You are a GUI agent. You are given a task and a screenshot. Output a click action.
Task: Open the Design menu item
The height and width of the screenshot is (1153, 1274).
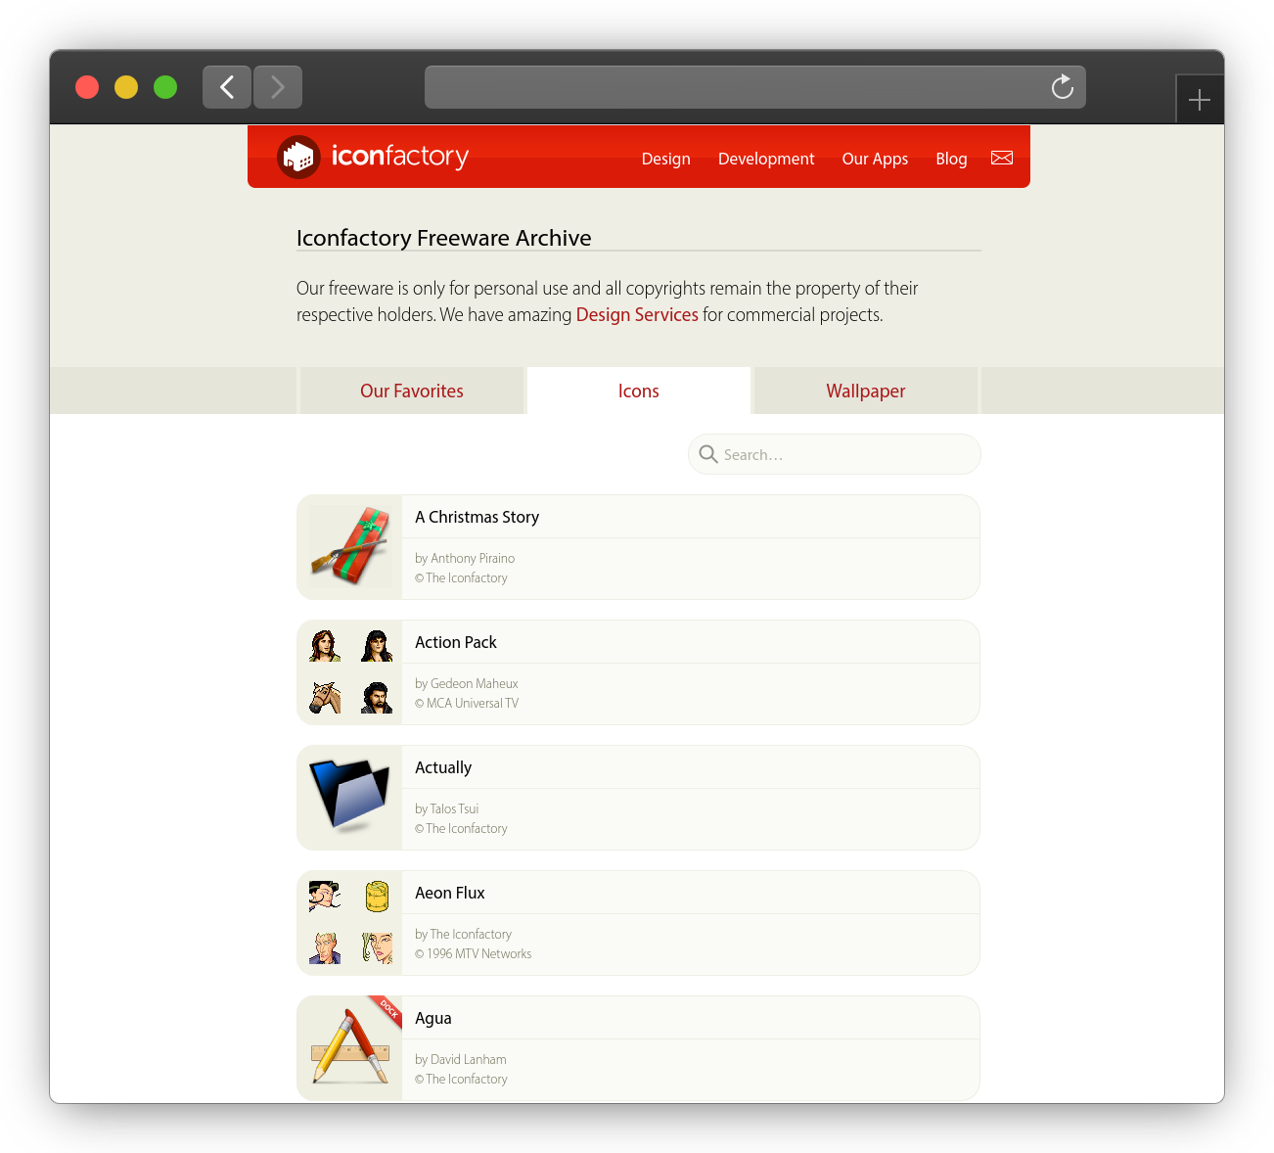click(666, 159)
